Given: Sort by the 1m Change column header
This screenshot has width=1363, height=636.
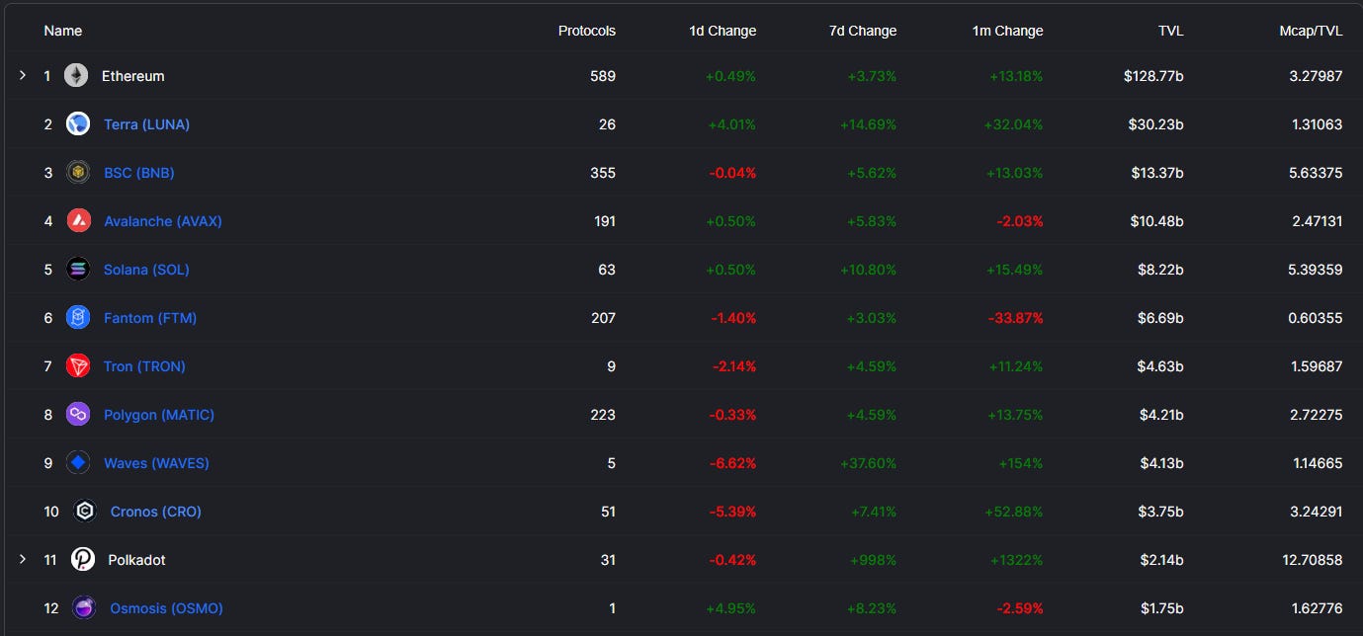Looking at the screenshot, I should click(x=1007, y=31).
